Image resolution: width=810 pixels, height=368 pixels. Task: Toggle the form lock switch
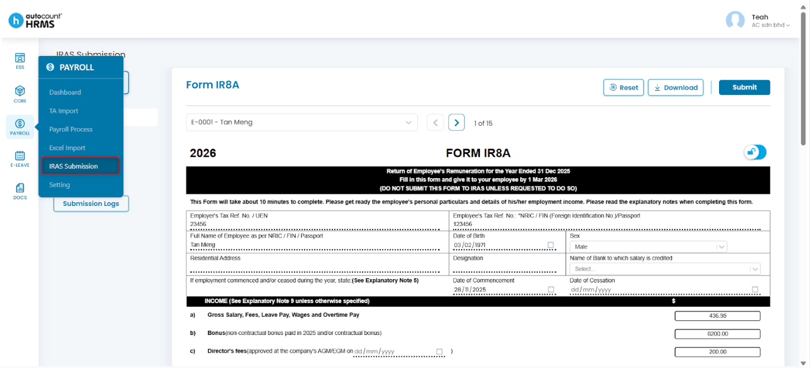755,152
